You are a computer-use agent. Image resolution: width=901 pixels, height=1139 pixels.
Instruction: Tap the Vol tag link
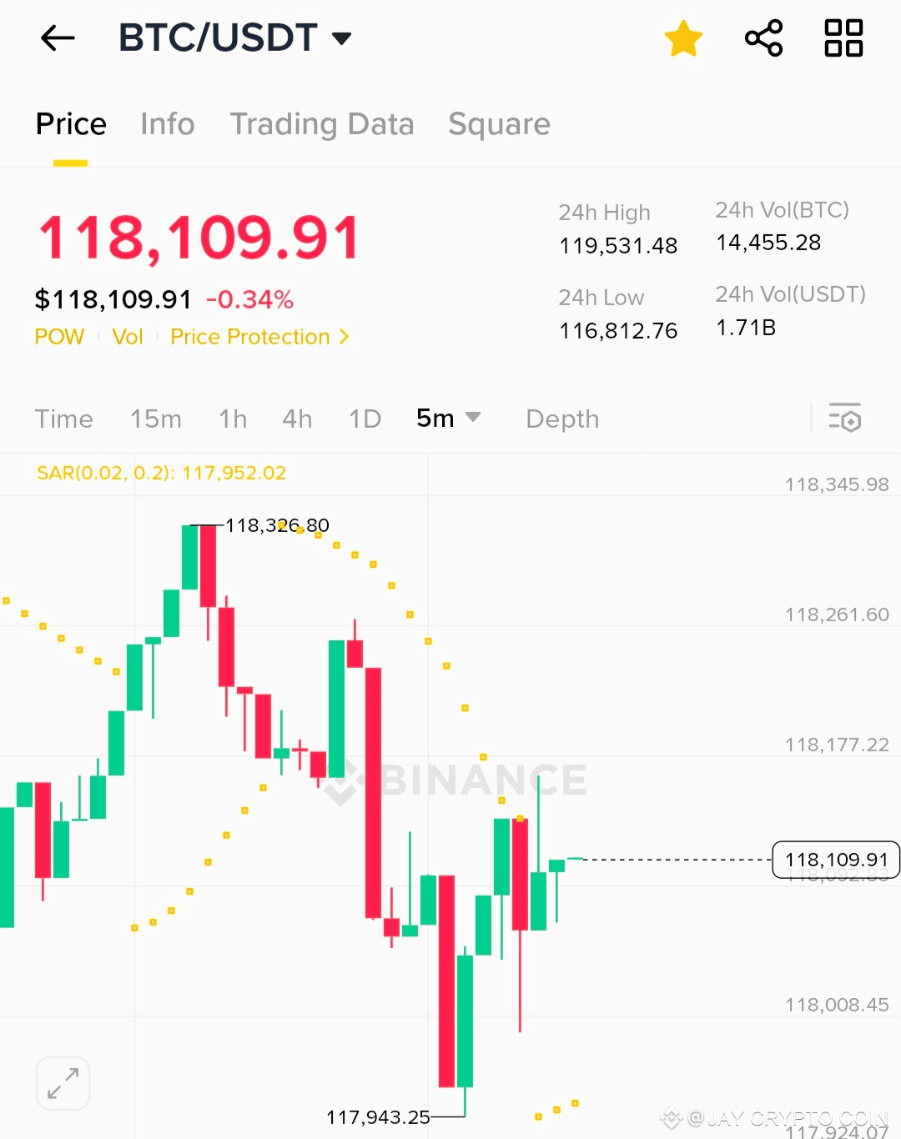click(128, 337)
